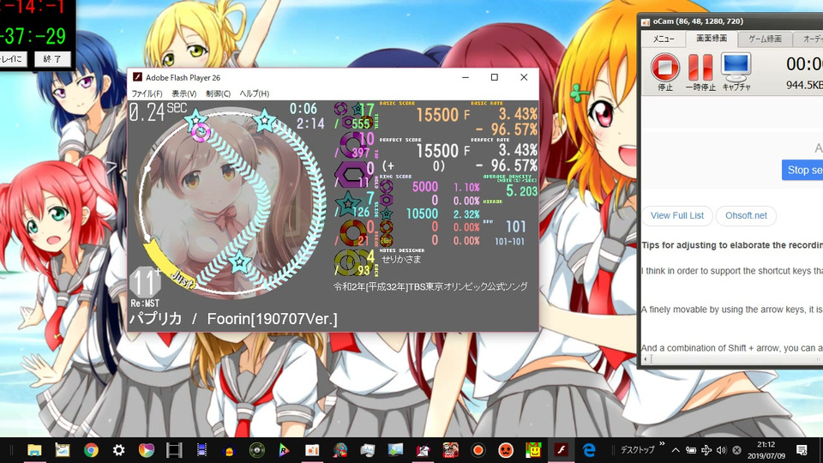Viewport: 823px width, 463px height.
Task: Open Microsoft Edge from the taskbar
Action: pyautogui.click(x=590, y=450)
